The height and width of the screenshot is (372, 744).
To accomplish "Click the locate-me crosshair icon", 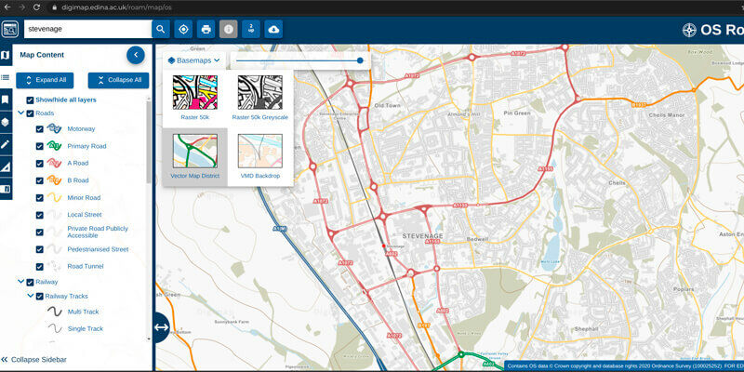I will pyautogui.click(x=183, y=30).
